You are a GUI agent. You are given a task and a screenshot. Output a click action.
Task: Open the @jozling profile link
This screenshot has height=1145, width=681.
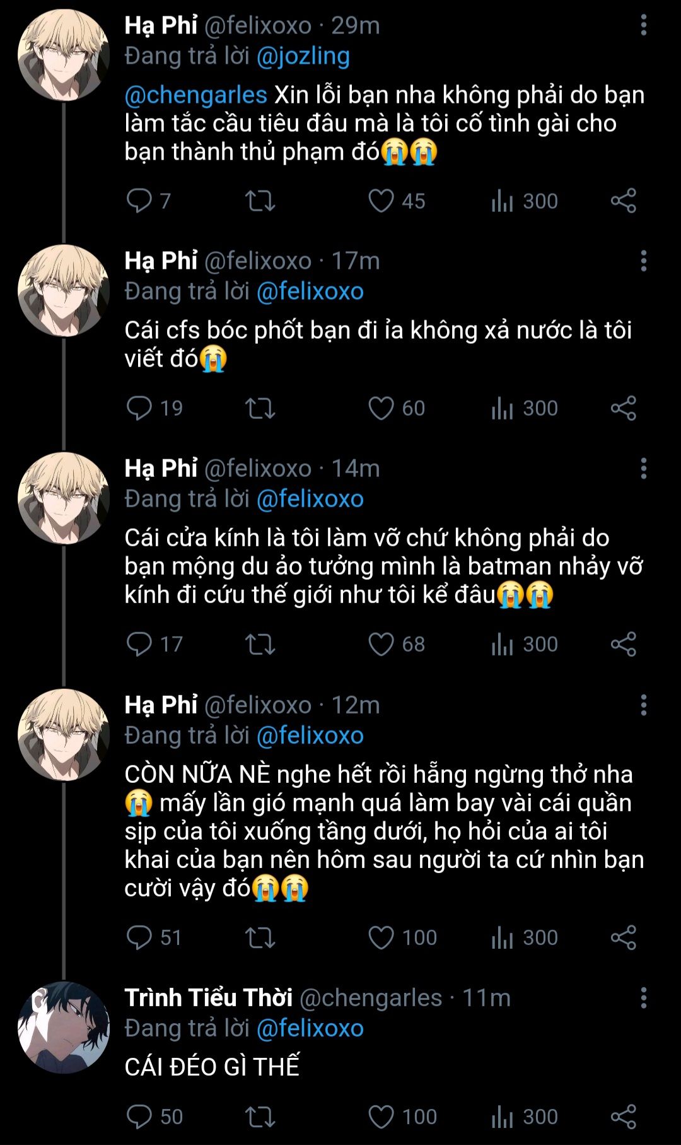coord(303,56)
